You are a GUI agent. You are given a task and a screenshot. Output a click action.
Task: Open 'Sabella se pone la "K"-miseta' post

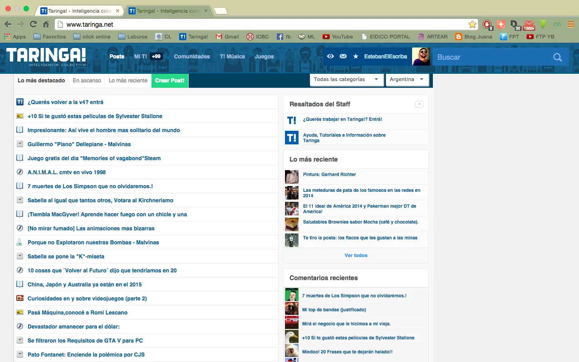66,257
